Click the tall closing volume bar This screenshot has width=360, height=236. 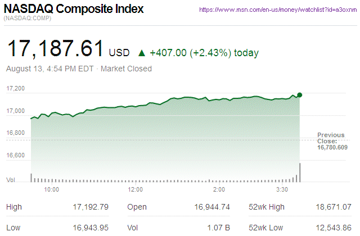[x=300, y=173]
